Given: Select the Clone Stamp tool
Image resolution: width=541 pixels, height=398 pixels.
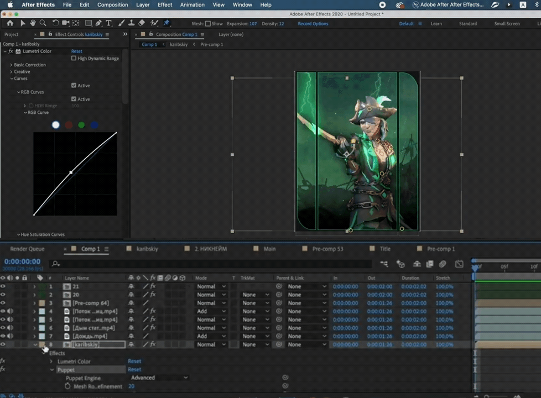Looking at the screenshot, I should [x=132, y=23].
